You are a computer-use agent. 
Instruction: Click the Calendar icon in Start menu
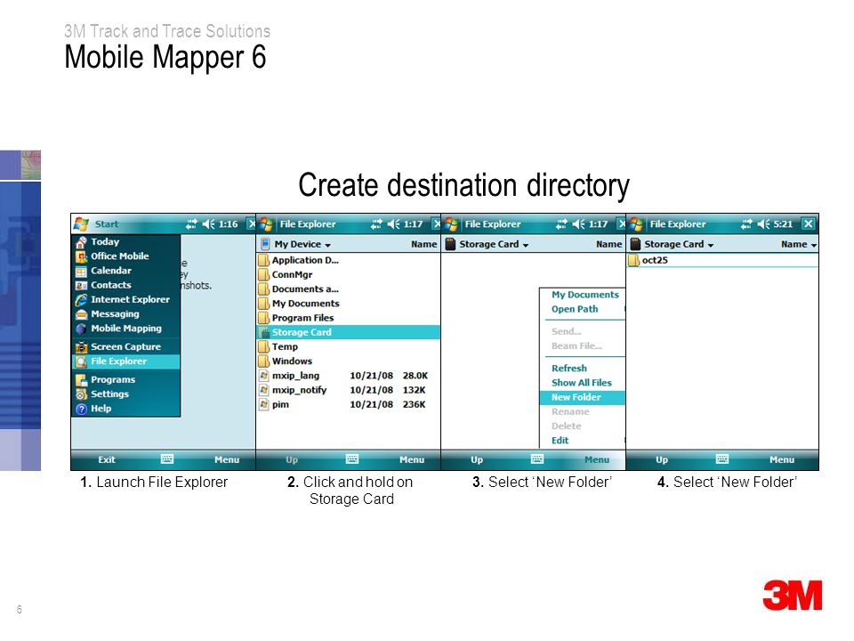[x=81, y=271]
